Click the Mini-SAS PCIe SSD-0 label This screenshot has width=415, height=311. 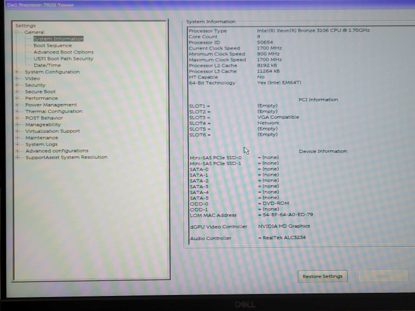tap(215, 158)
